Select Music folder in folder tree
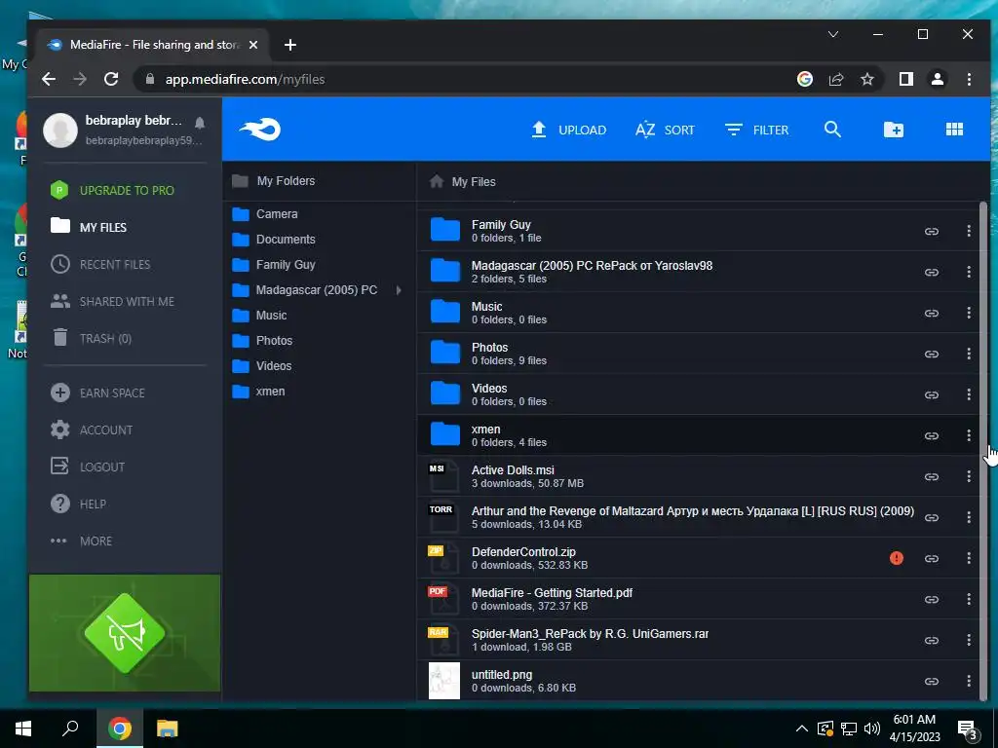The width and height of the screenshot is (998, 748). click(259, 316)
